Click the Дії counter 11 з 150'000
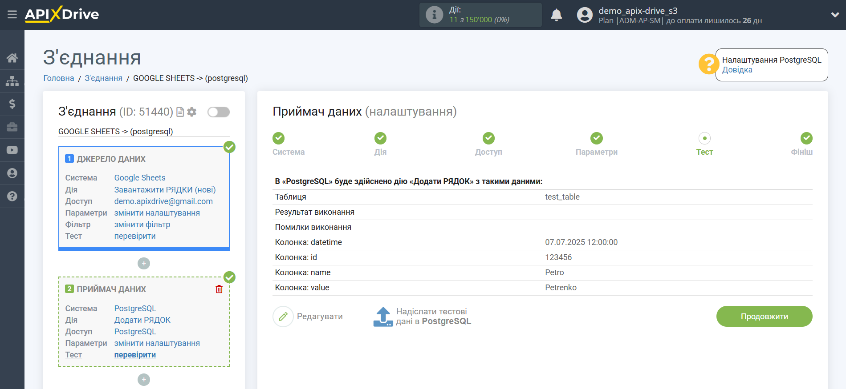The image size is (846, 389). pyautogui.click(x=479, y=20)
